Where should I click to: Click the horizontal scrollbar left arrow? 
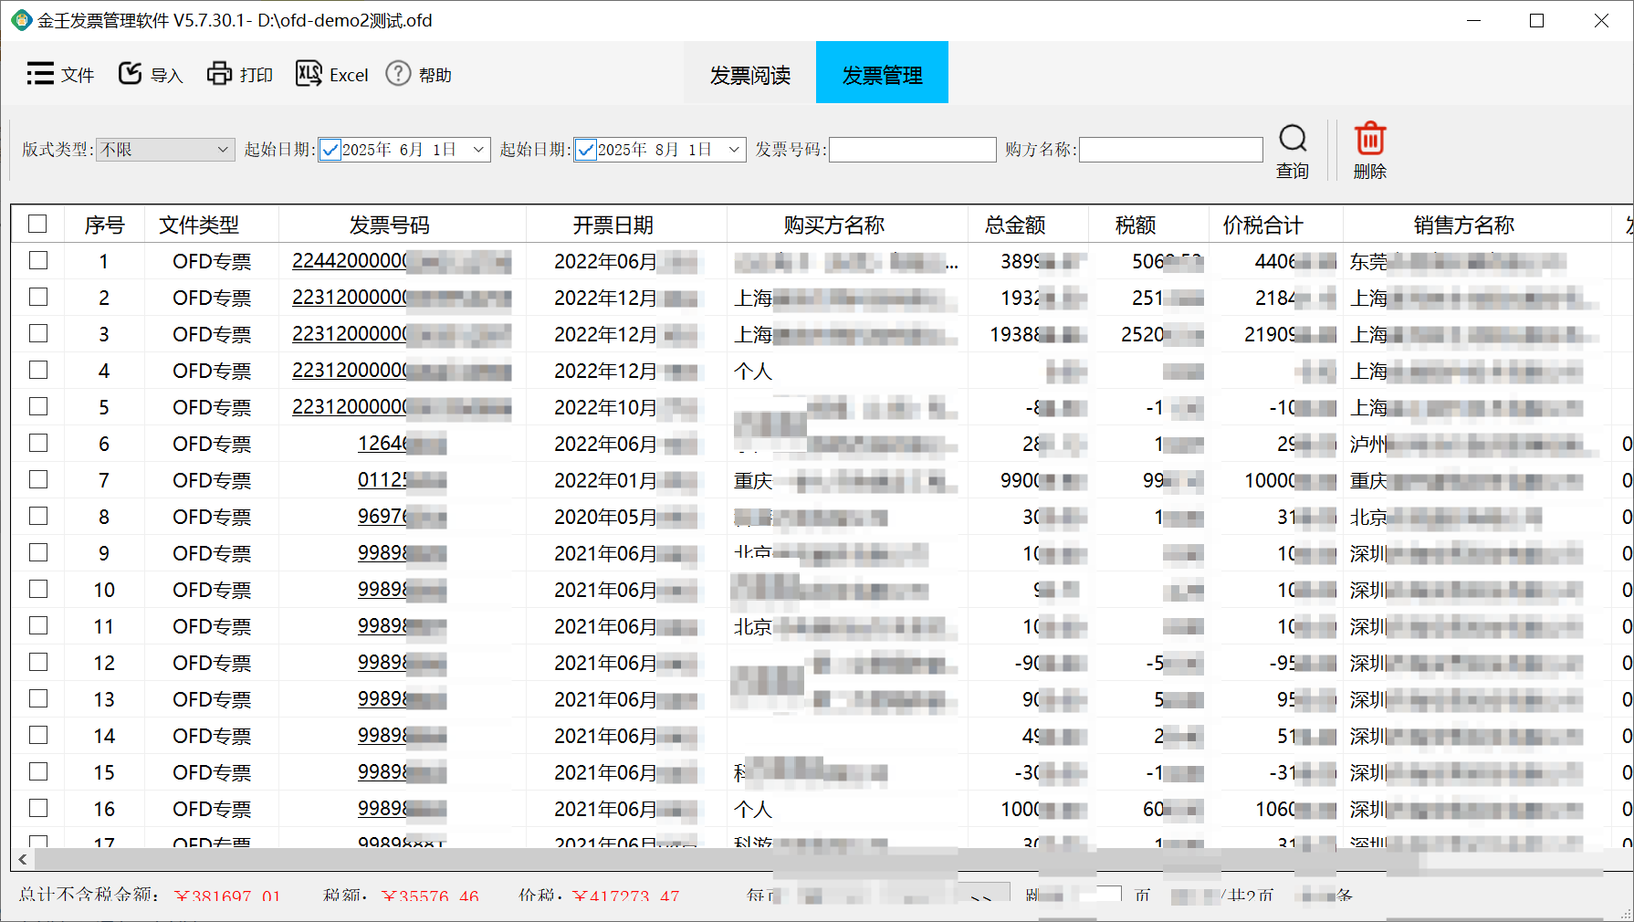pos(22,859)
